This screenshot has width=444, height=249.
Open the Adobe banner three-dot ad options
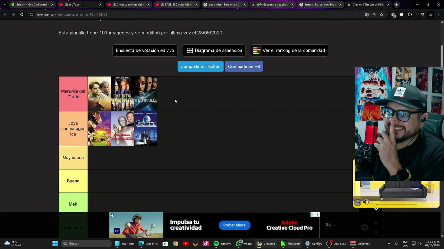pyautogui.click(x=317, y=215)
